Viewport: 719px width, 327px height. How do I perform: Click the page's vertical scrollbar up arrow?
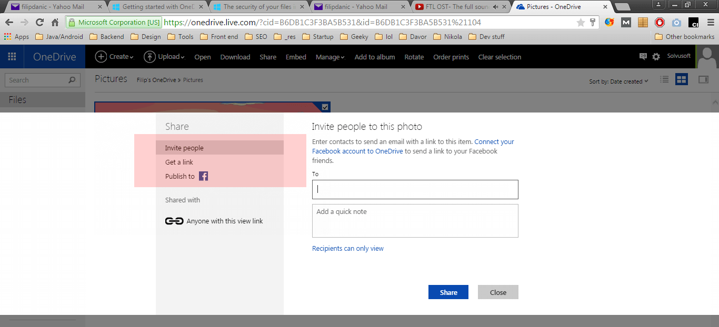[x=715, y=101]
